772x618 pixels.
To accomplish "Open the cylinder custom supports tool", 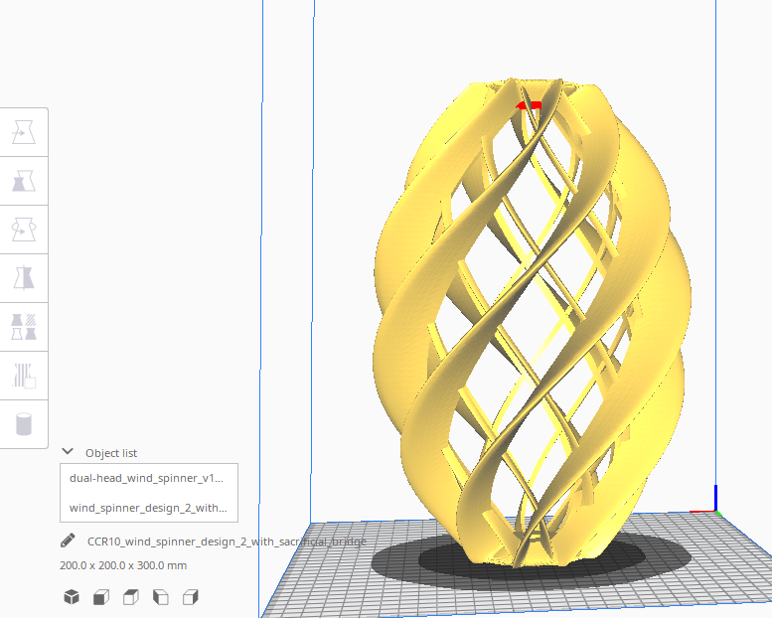I will coord(24,424).
